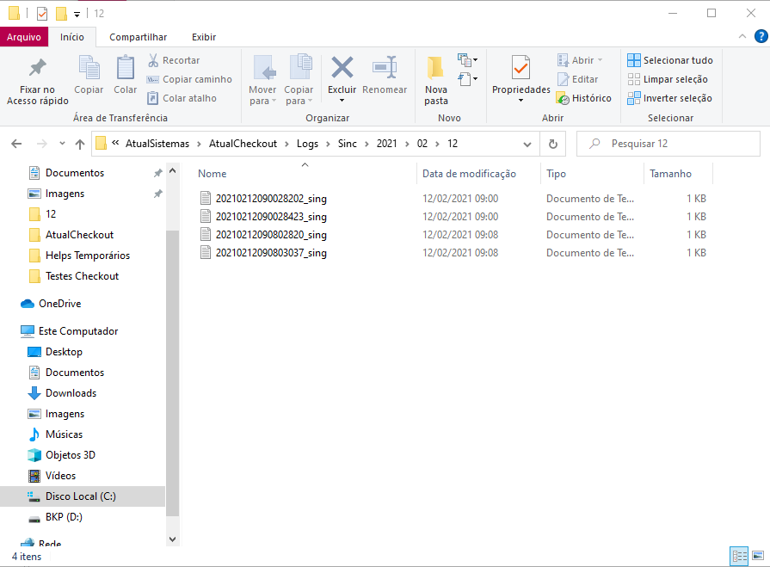Open Arquivo menu tab
Screen dimensions: 770x567
(24, 37)
